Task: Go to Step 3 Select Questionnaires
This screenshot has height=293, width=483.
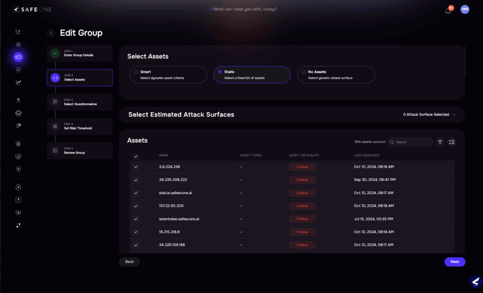Action: coord(80,102)
